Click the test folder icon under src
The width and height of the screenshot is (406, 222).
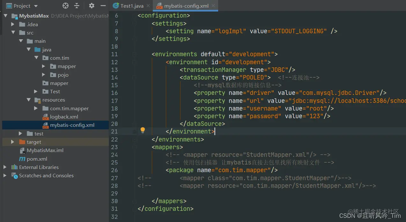(x=30, y=134)
